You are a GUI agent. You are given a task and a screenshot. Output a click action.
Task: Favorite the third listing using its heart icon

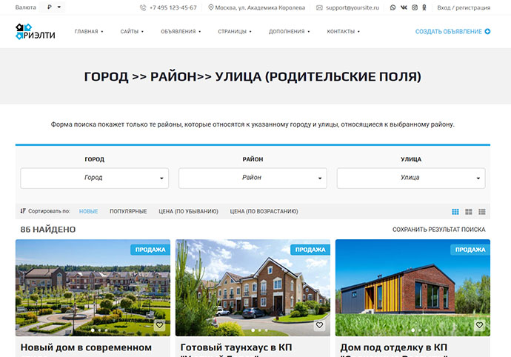pos(479,325)
